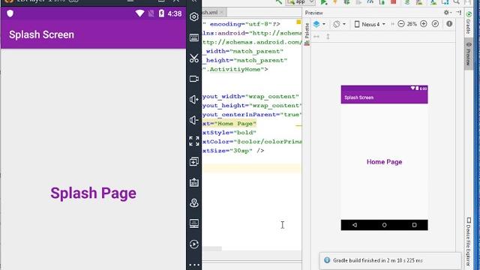Open the design surface layers dropdown
The height and width of the screenshot is (270, 480).
click(319, 24)
